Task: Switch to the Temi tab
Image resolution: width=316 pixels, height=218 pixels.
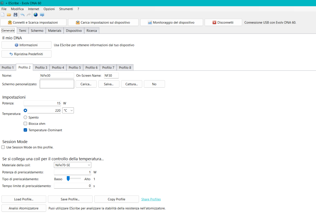Action: point(22,31)
